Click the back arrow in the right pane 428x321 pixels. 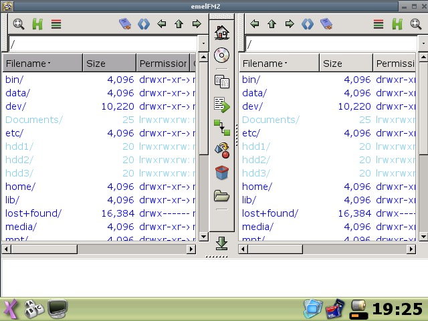[254, 24]
